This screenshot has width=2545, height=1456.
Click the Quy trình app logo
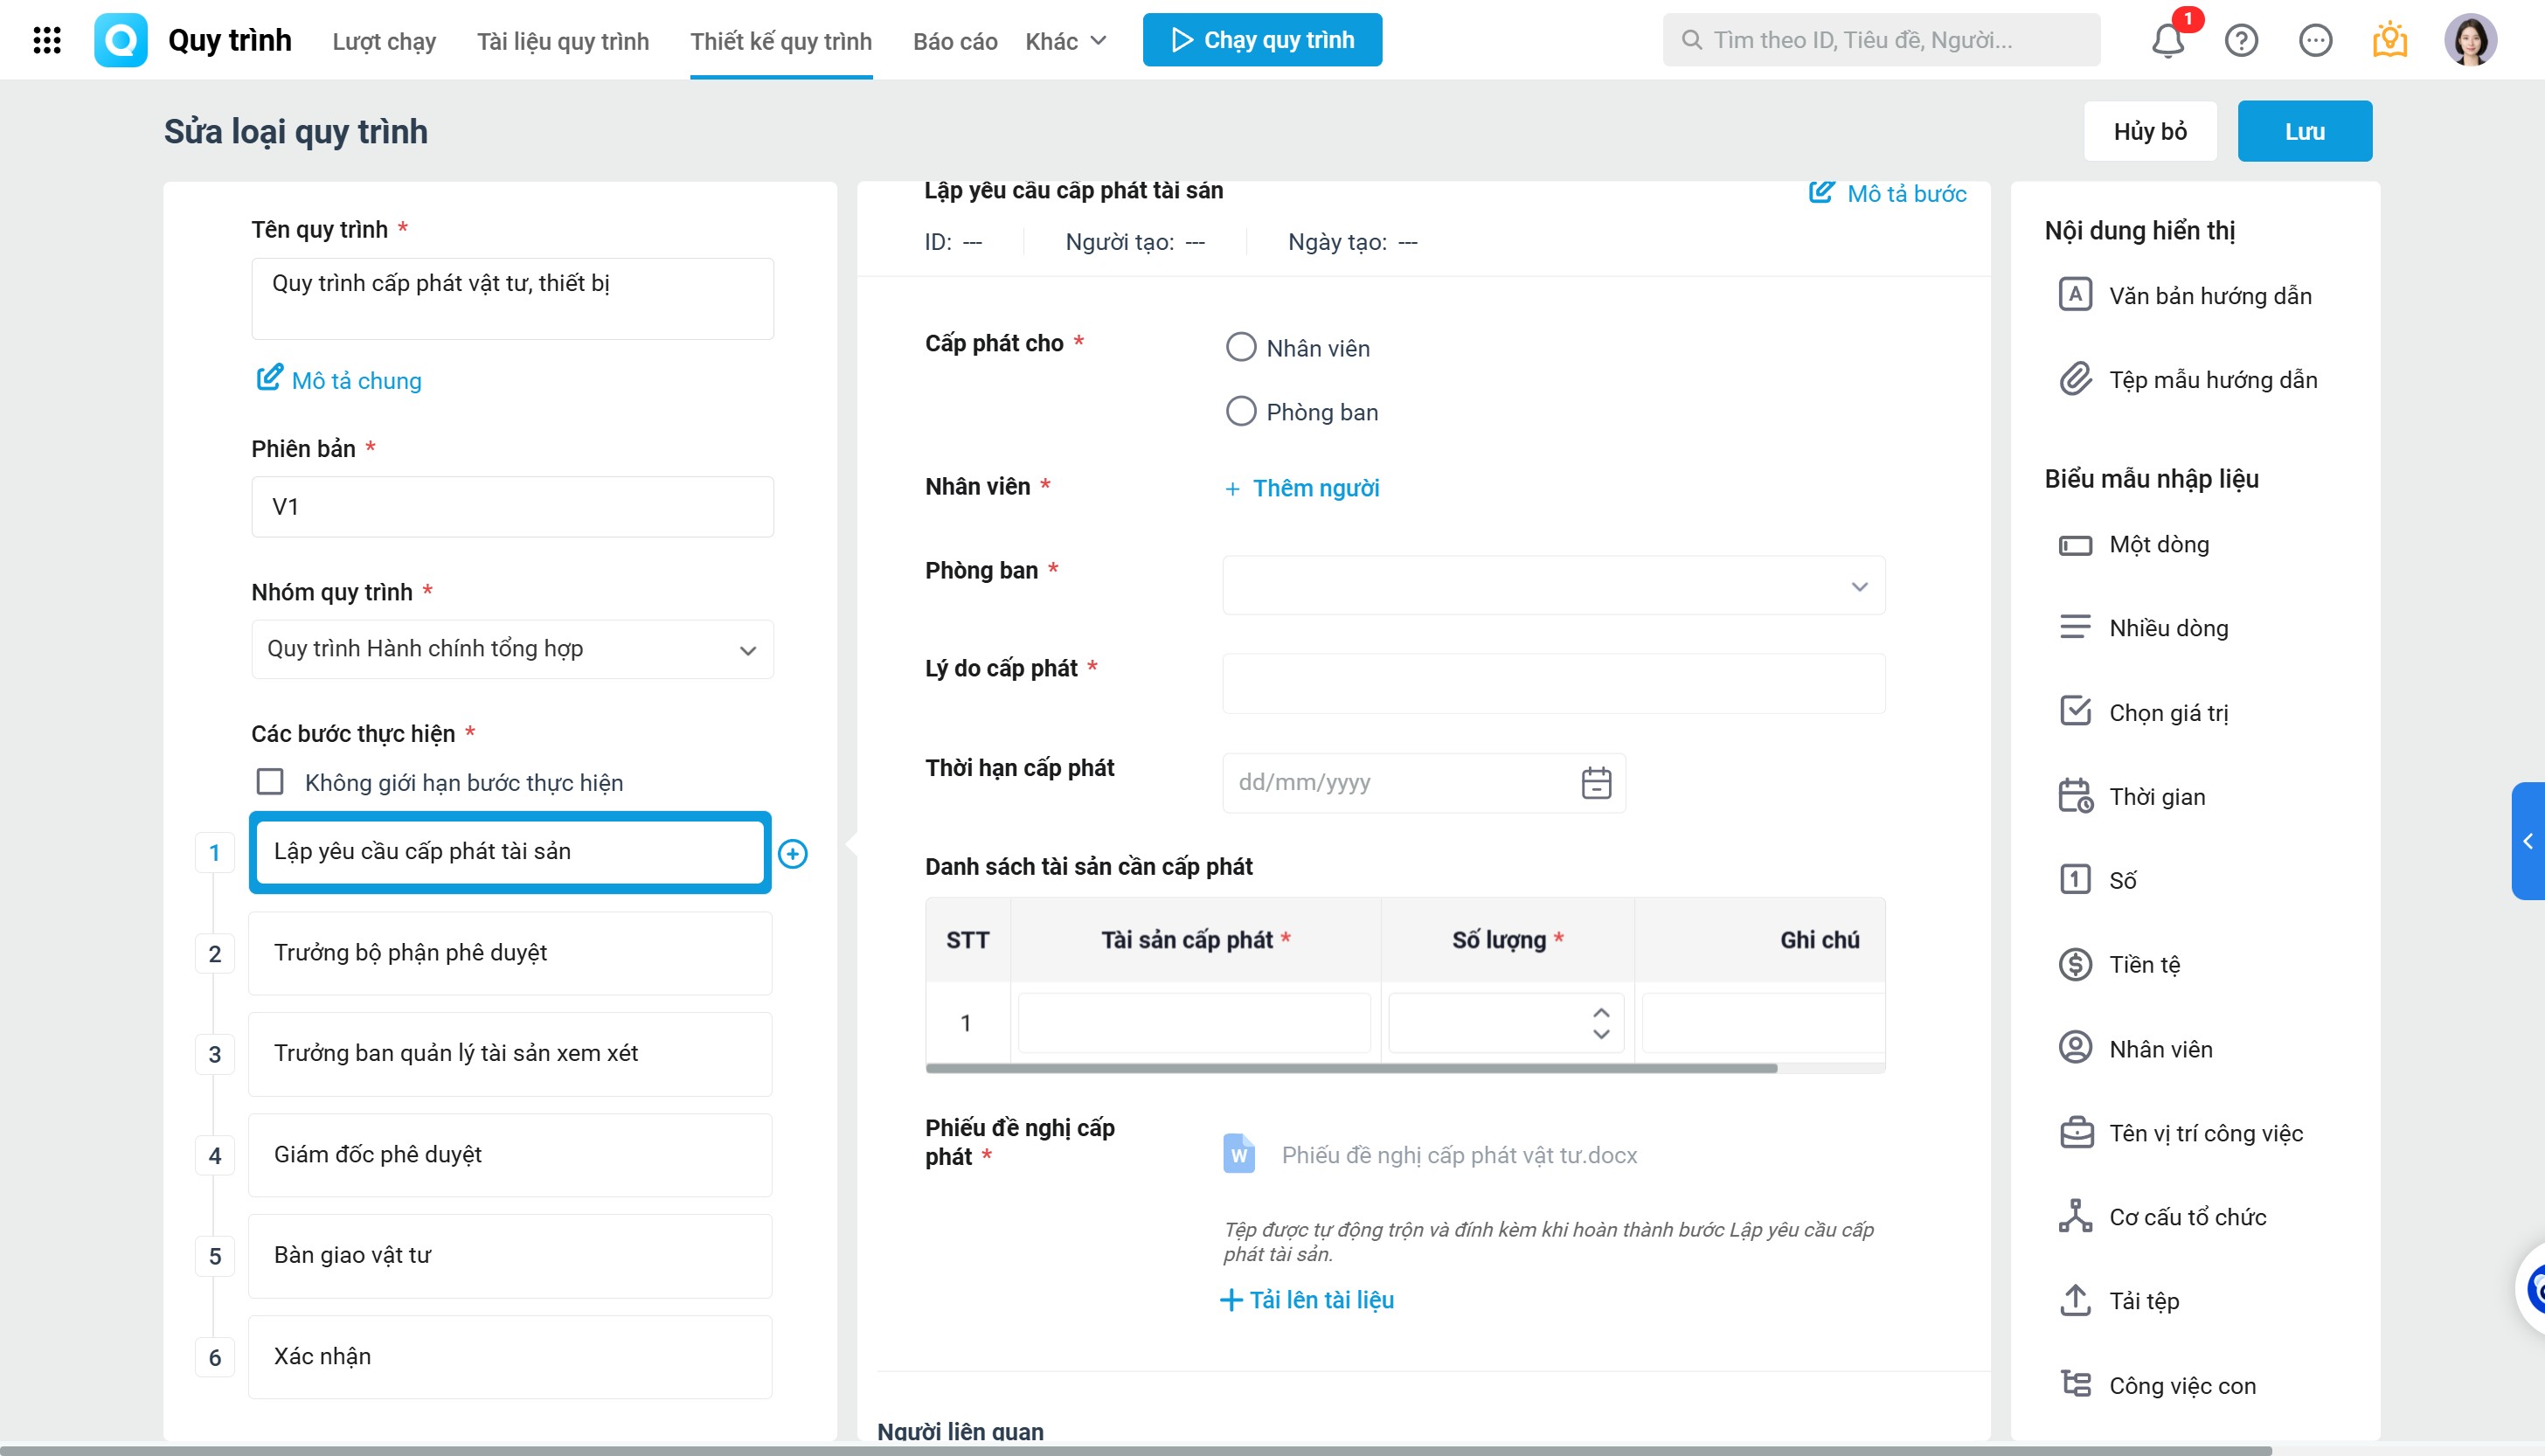pyautogui.click(x=120, y=40)
